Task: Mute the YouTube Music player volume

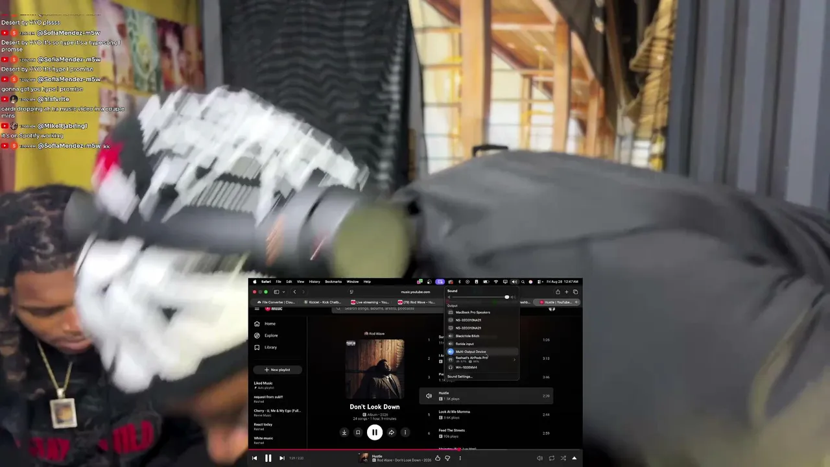Action: [x=539, y=458]
